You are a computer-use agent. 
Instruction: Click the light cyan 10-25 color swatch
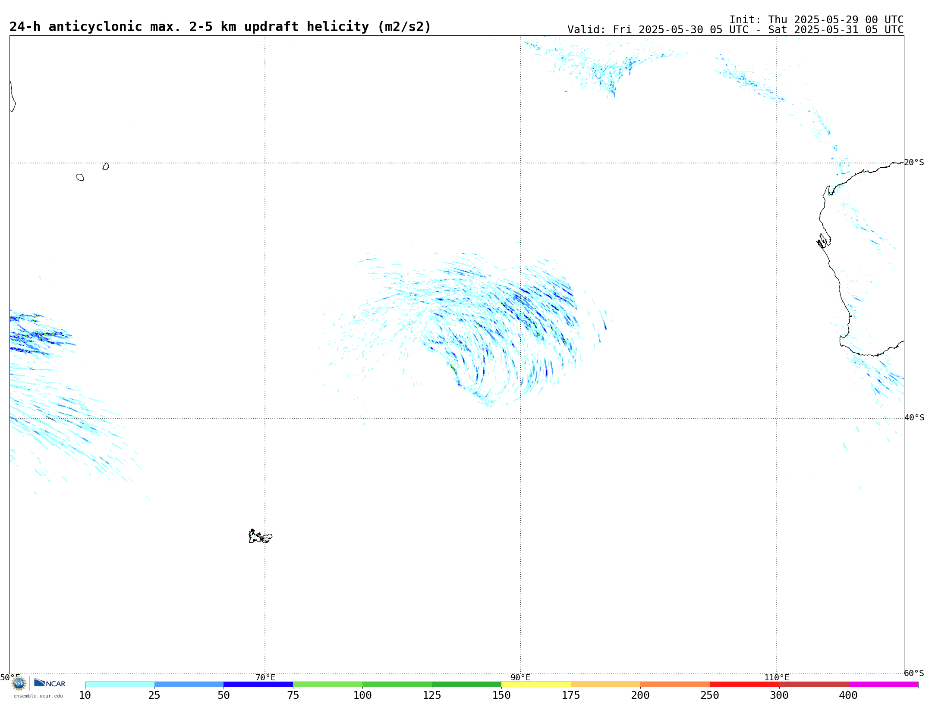[120, 684]
